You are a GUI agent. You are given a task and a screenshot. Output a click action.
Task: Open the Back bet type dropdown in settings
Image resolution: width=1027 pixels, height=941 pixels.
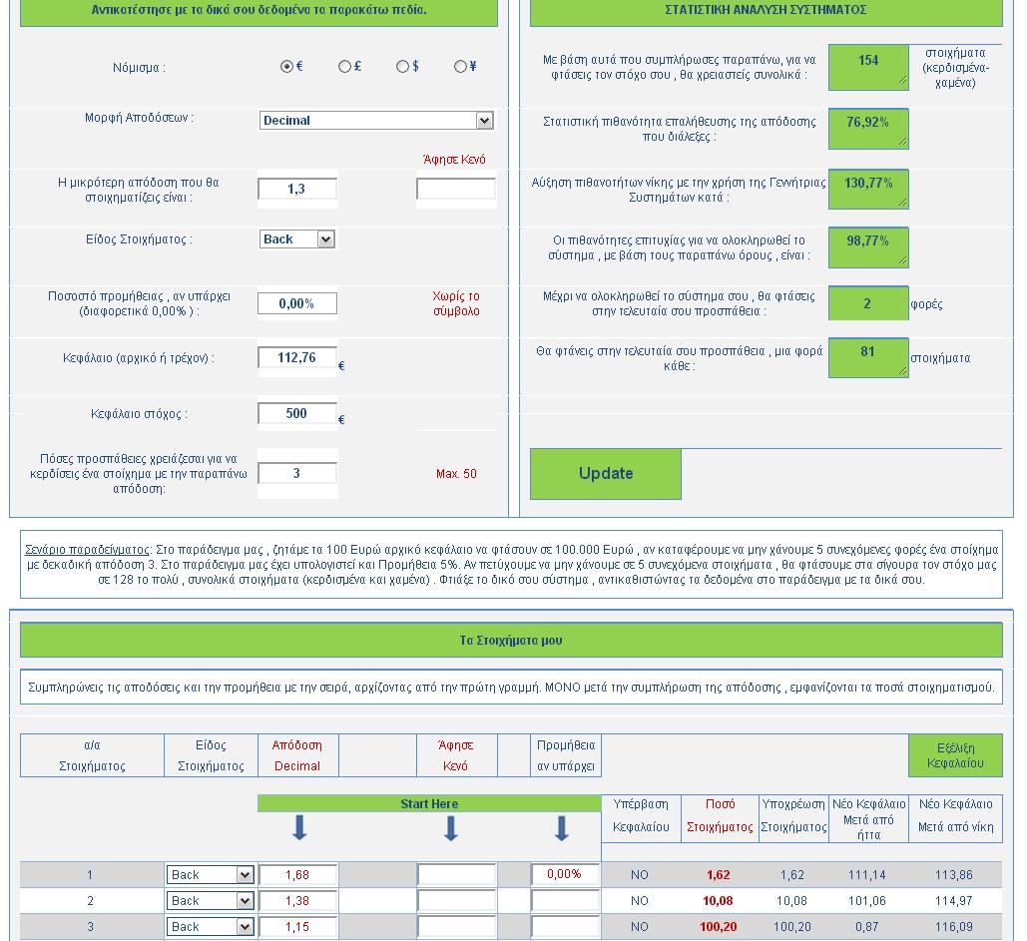pyautogui.click(x=297, y=239)
